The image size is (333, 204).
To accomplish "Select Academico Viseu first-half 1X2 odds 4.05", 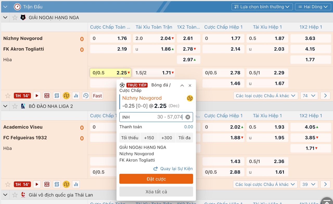I will pos(310,127).
